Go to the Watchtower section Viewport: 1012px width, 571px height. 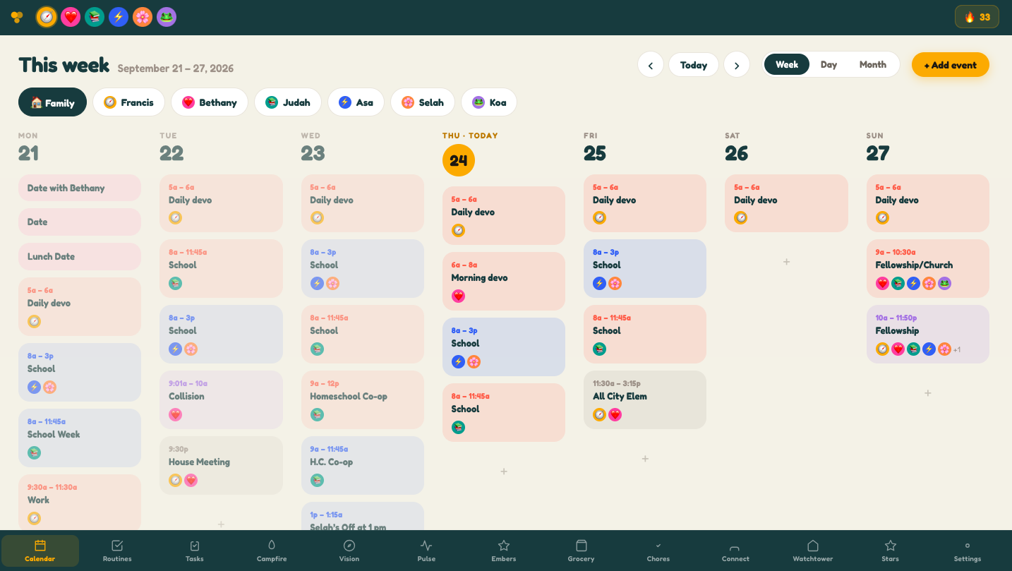coord(813,551)
